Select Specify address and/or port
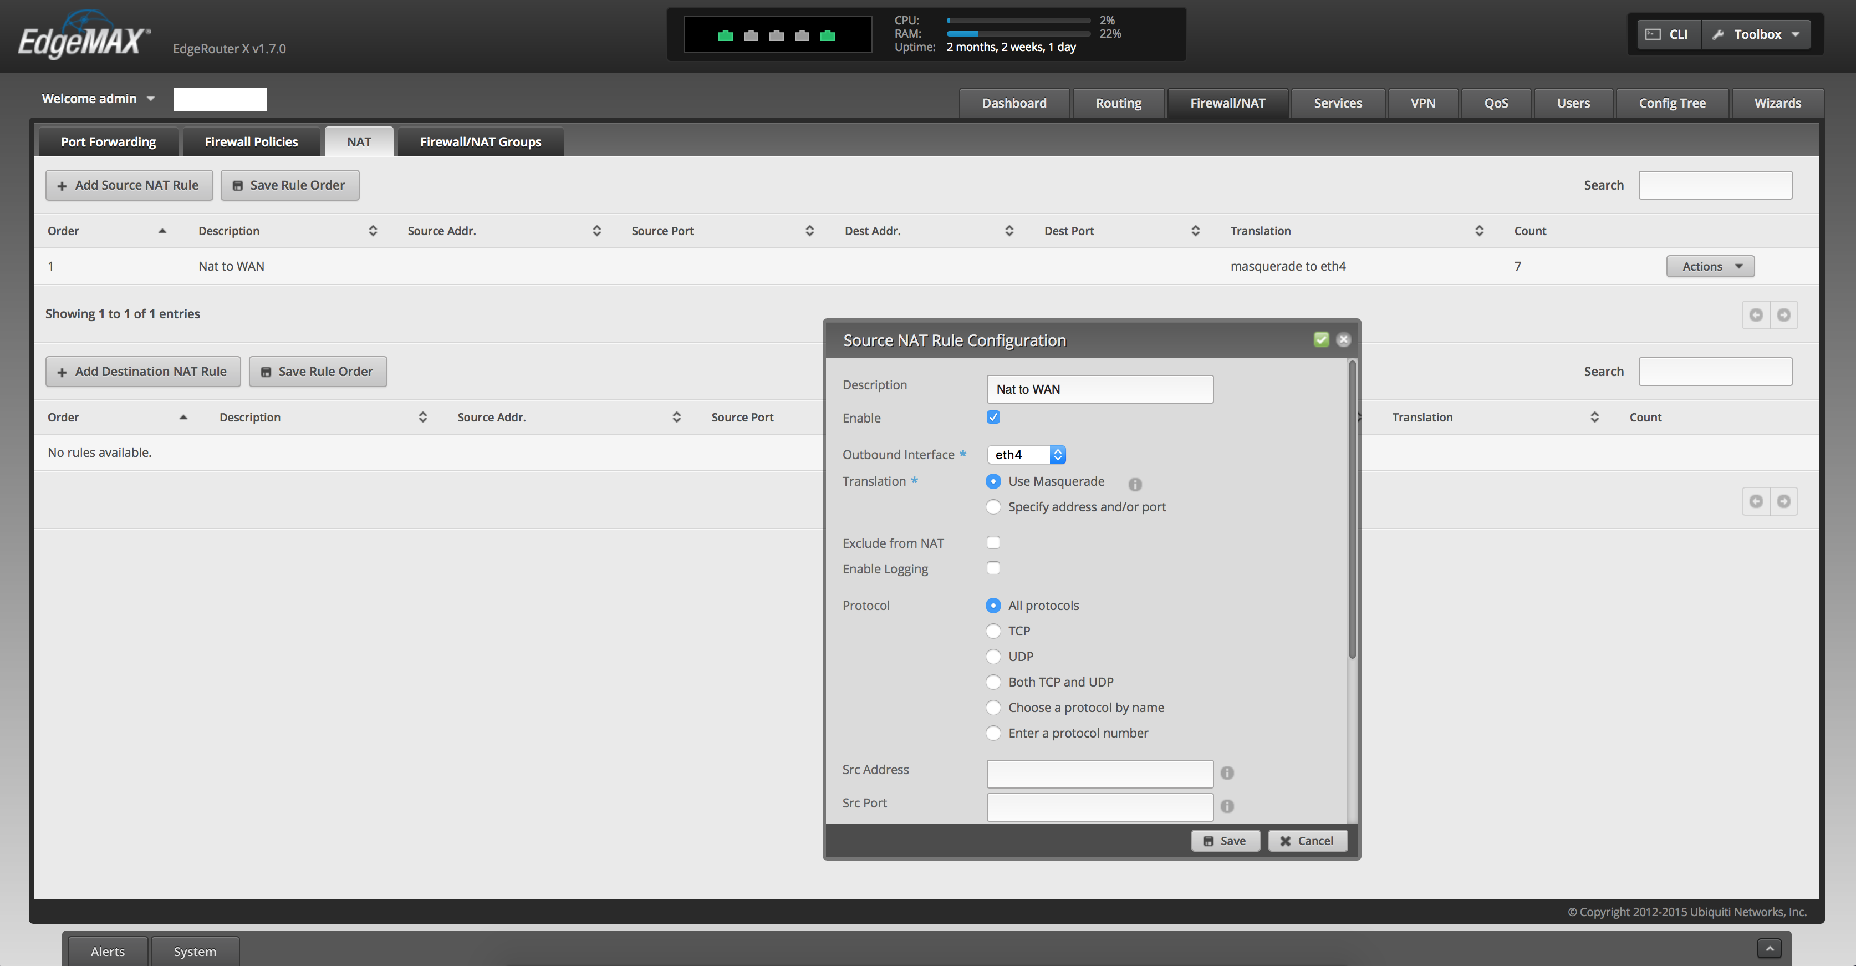The height and width of the screenshot is (966, 1856). 993,507
